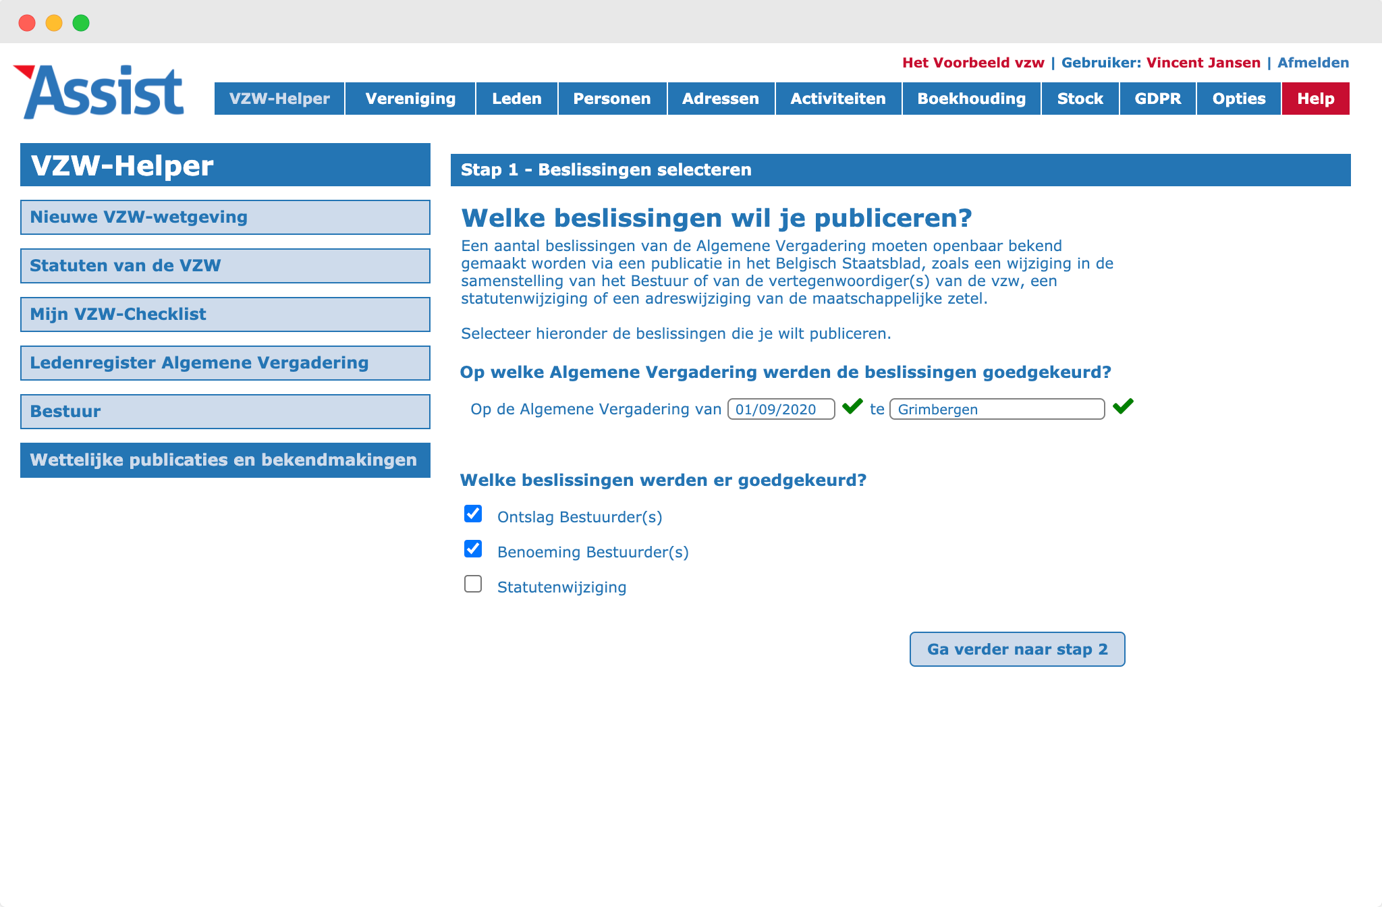Click 'Selecteer hieronder de beslissingen' sentence
Viewport: 1382px width, 907px height.
pyautogui.click(x=676, y=334)
